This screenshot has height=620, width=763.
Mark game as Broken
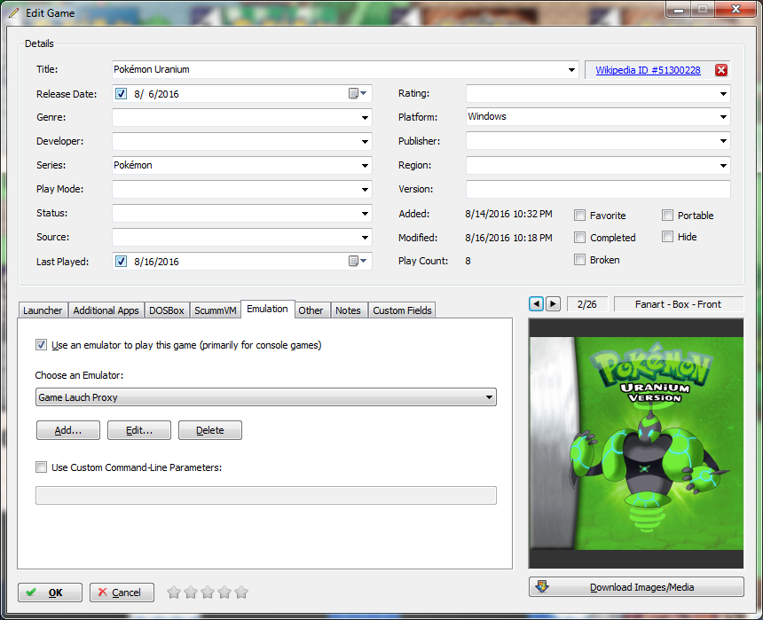pyautogui.click(x=579, y=260)
